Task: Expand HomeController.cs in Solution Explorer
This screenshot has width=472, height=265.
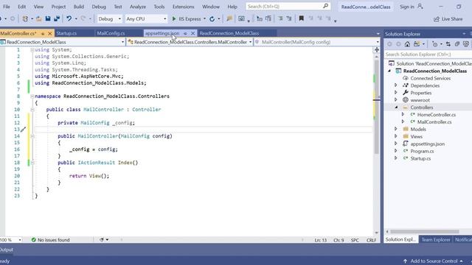Action: pos(403,115)
